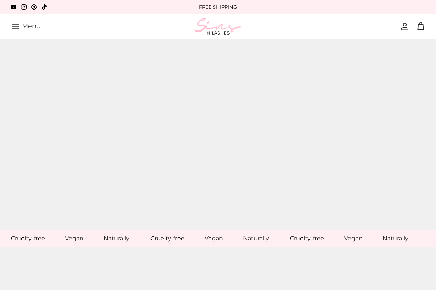
Task: Open the account profile icon
Action: [405, 26]
